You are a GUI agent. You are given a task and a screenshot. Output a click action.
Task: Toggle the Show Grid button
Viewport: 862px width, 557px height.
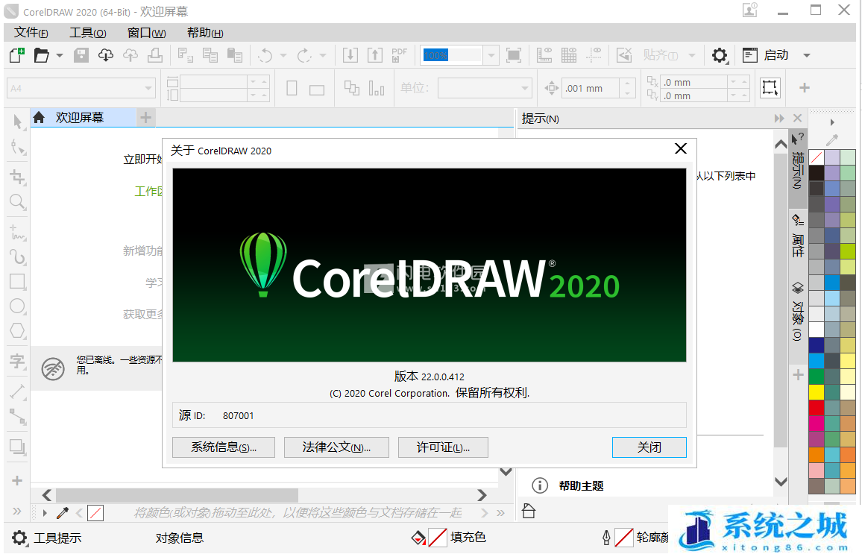pos(569,55)
